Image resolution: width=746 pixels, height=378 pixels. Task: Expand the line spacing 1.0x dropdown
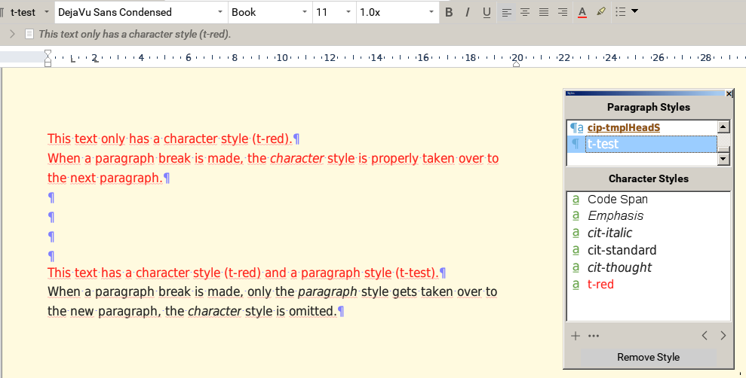431,12
